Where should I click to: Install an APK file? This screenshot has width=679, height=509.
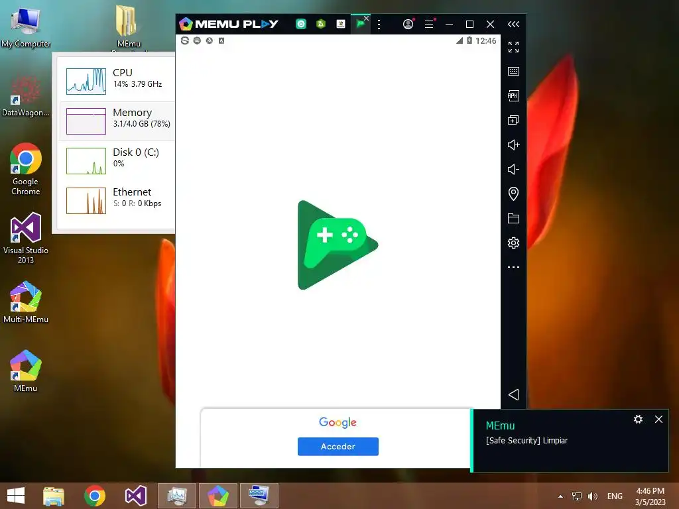tap(514, 95)
